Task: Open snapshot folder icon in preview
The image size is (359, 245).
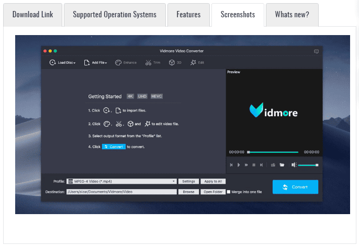Action: click(x=282, y=165)
